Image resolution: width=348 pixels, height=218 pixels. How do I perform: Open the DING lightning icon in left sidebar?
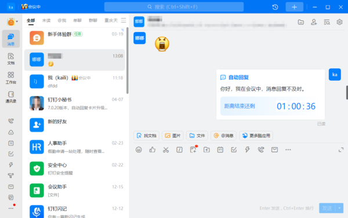pyautogui.click(x=11, y=165)
